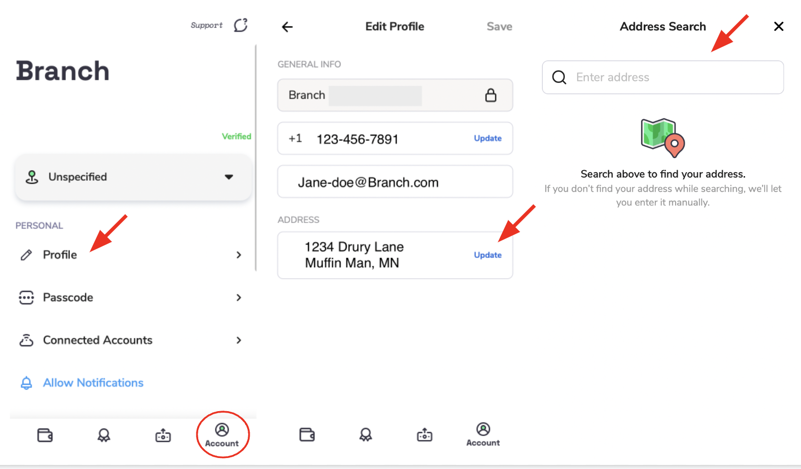Enable Allow Notifications
Screen dimensions: 801x469
click(93, 383)
